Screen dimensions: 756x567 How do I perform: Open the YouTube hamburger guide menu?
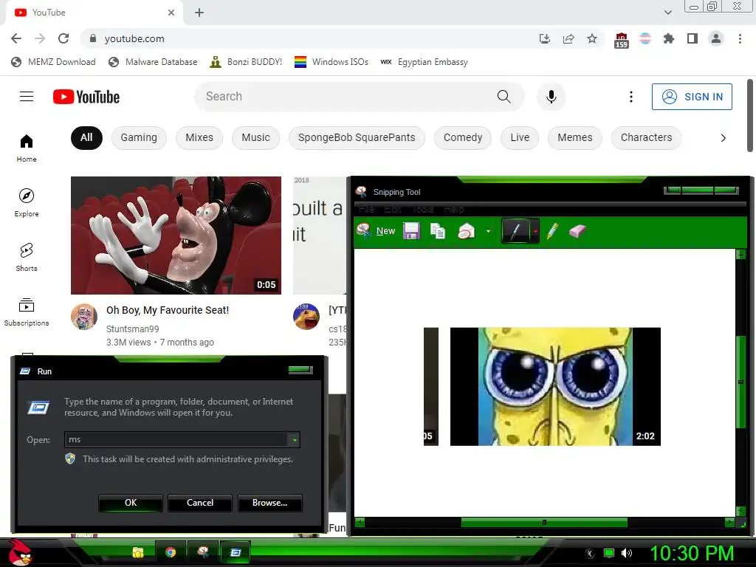click(27, 97)
